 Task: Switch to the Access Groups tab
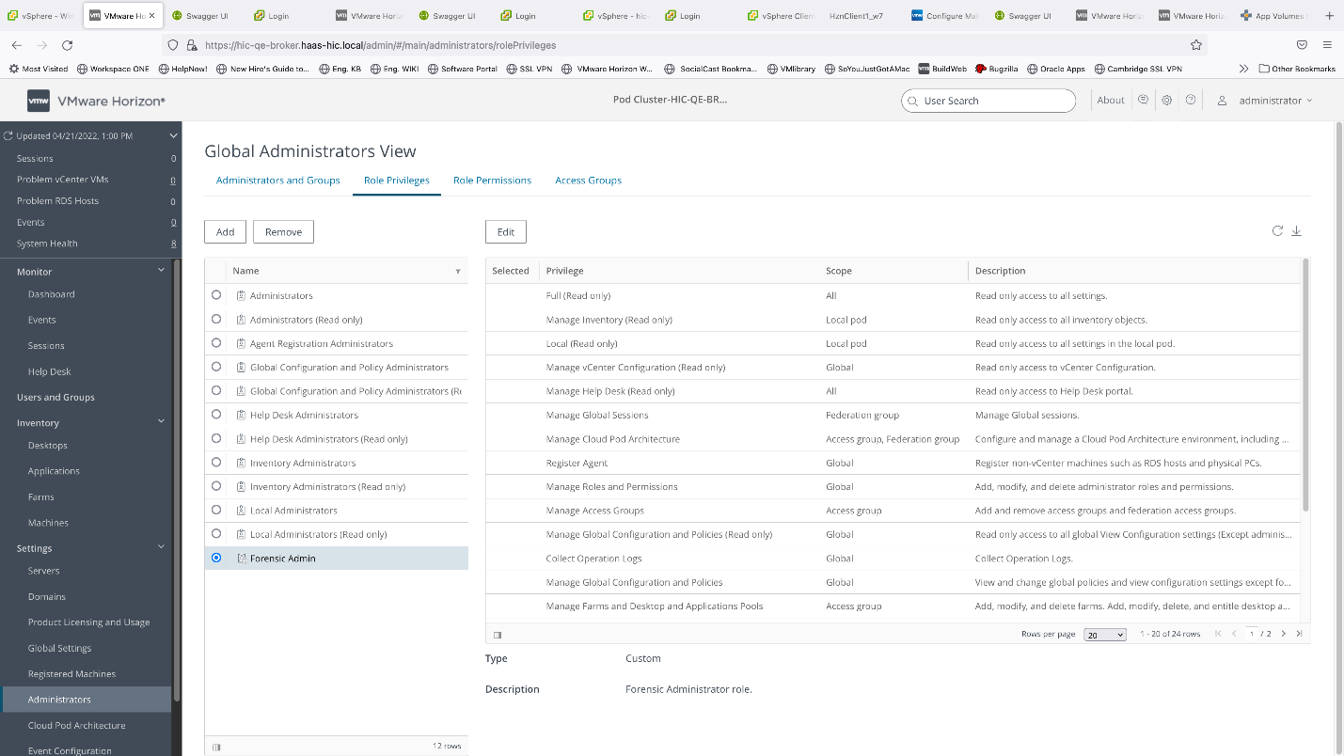(588, 181)
